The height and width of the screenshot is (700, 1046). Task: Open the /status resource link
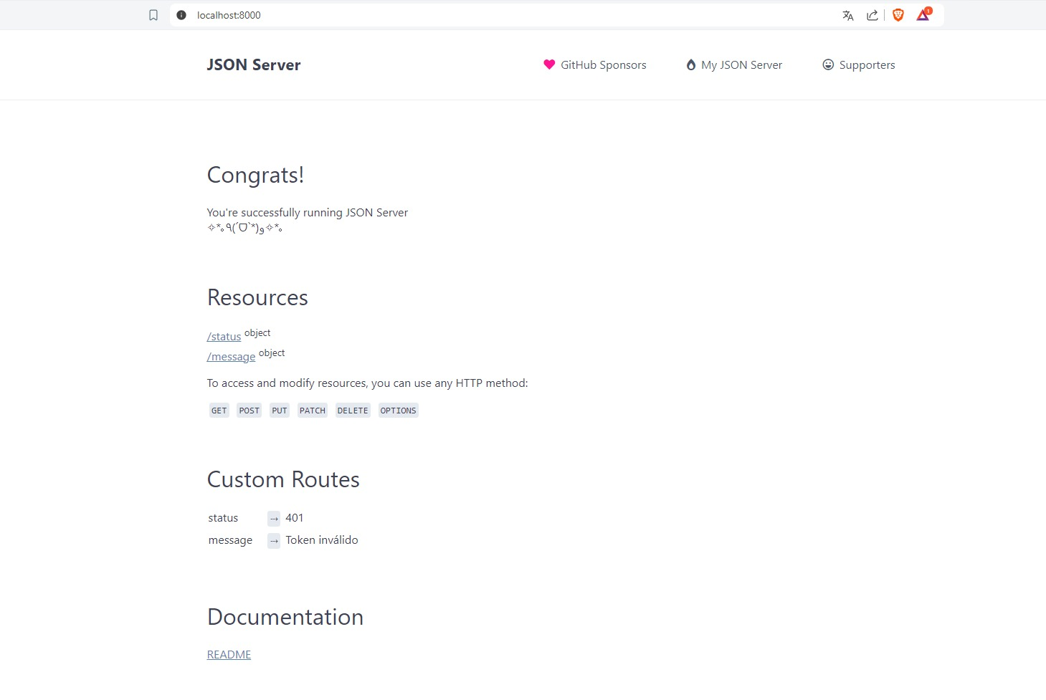(224, 337)
